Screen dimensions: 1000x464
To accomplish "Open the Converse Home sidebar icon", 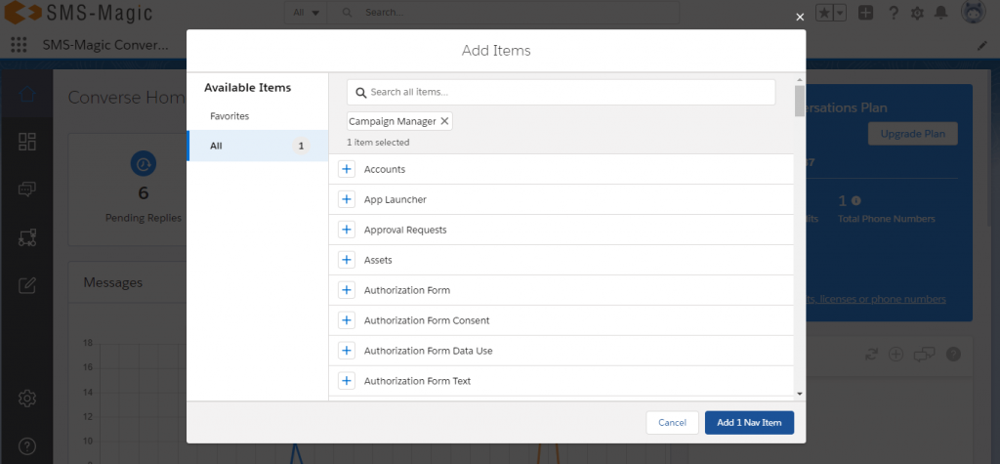I will pos(26,95).
